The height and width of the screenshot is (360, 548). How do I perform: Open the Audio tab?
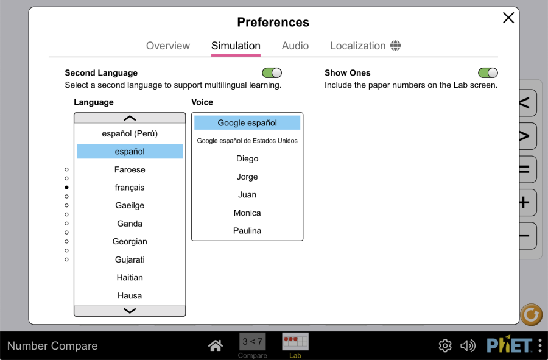pos(295,46)
